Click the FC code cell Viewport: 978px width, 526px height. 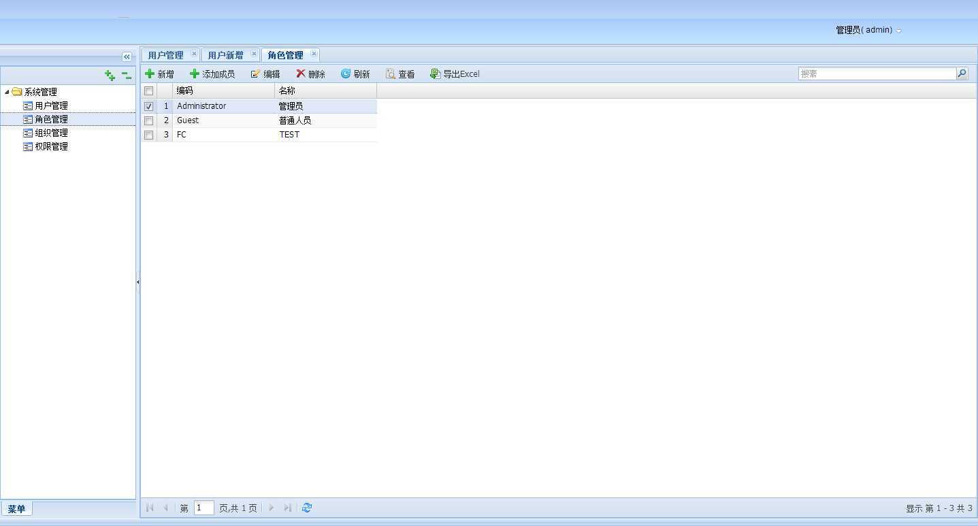[x=224, y=135]
